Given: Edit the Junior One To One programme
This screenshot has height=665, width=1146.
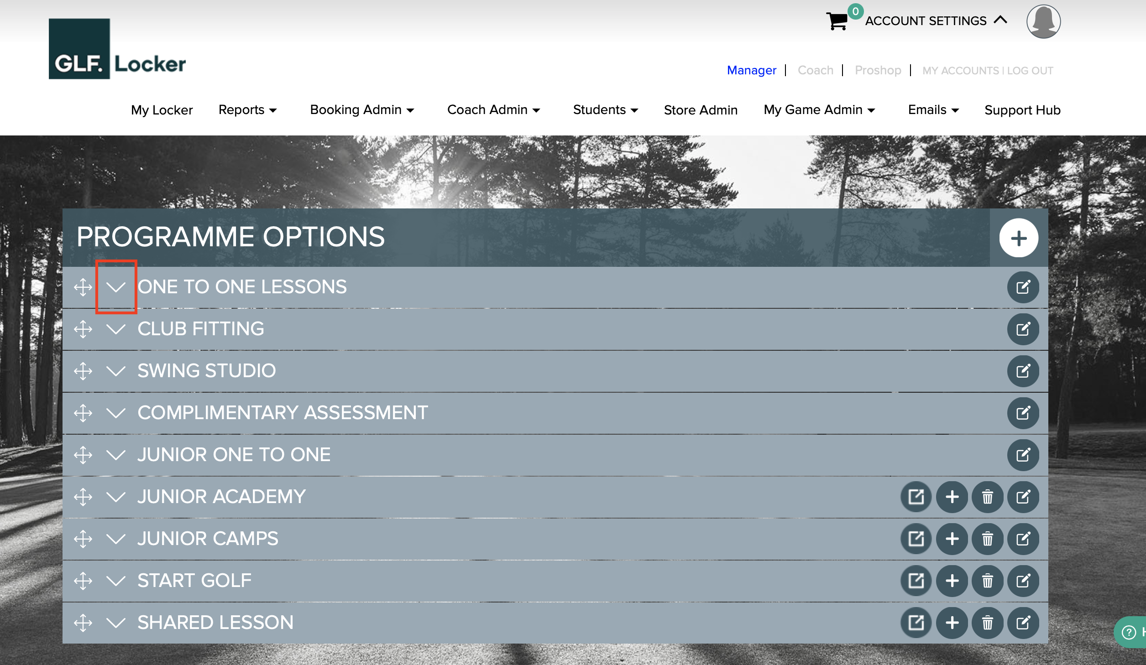Looking at the screenshot, I should pyautogui.click(x=1023, y=455).
